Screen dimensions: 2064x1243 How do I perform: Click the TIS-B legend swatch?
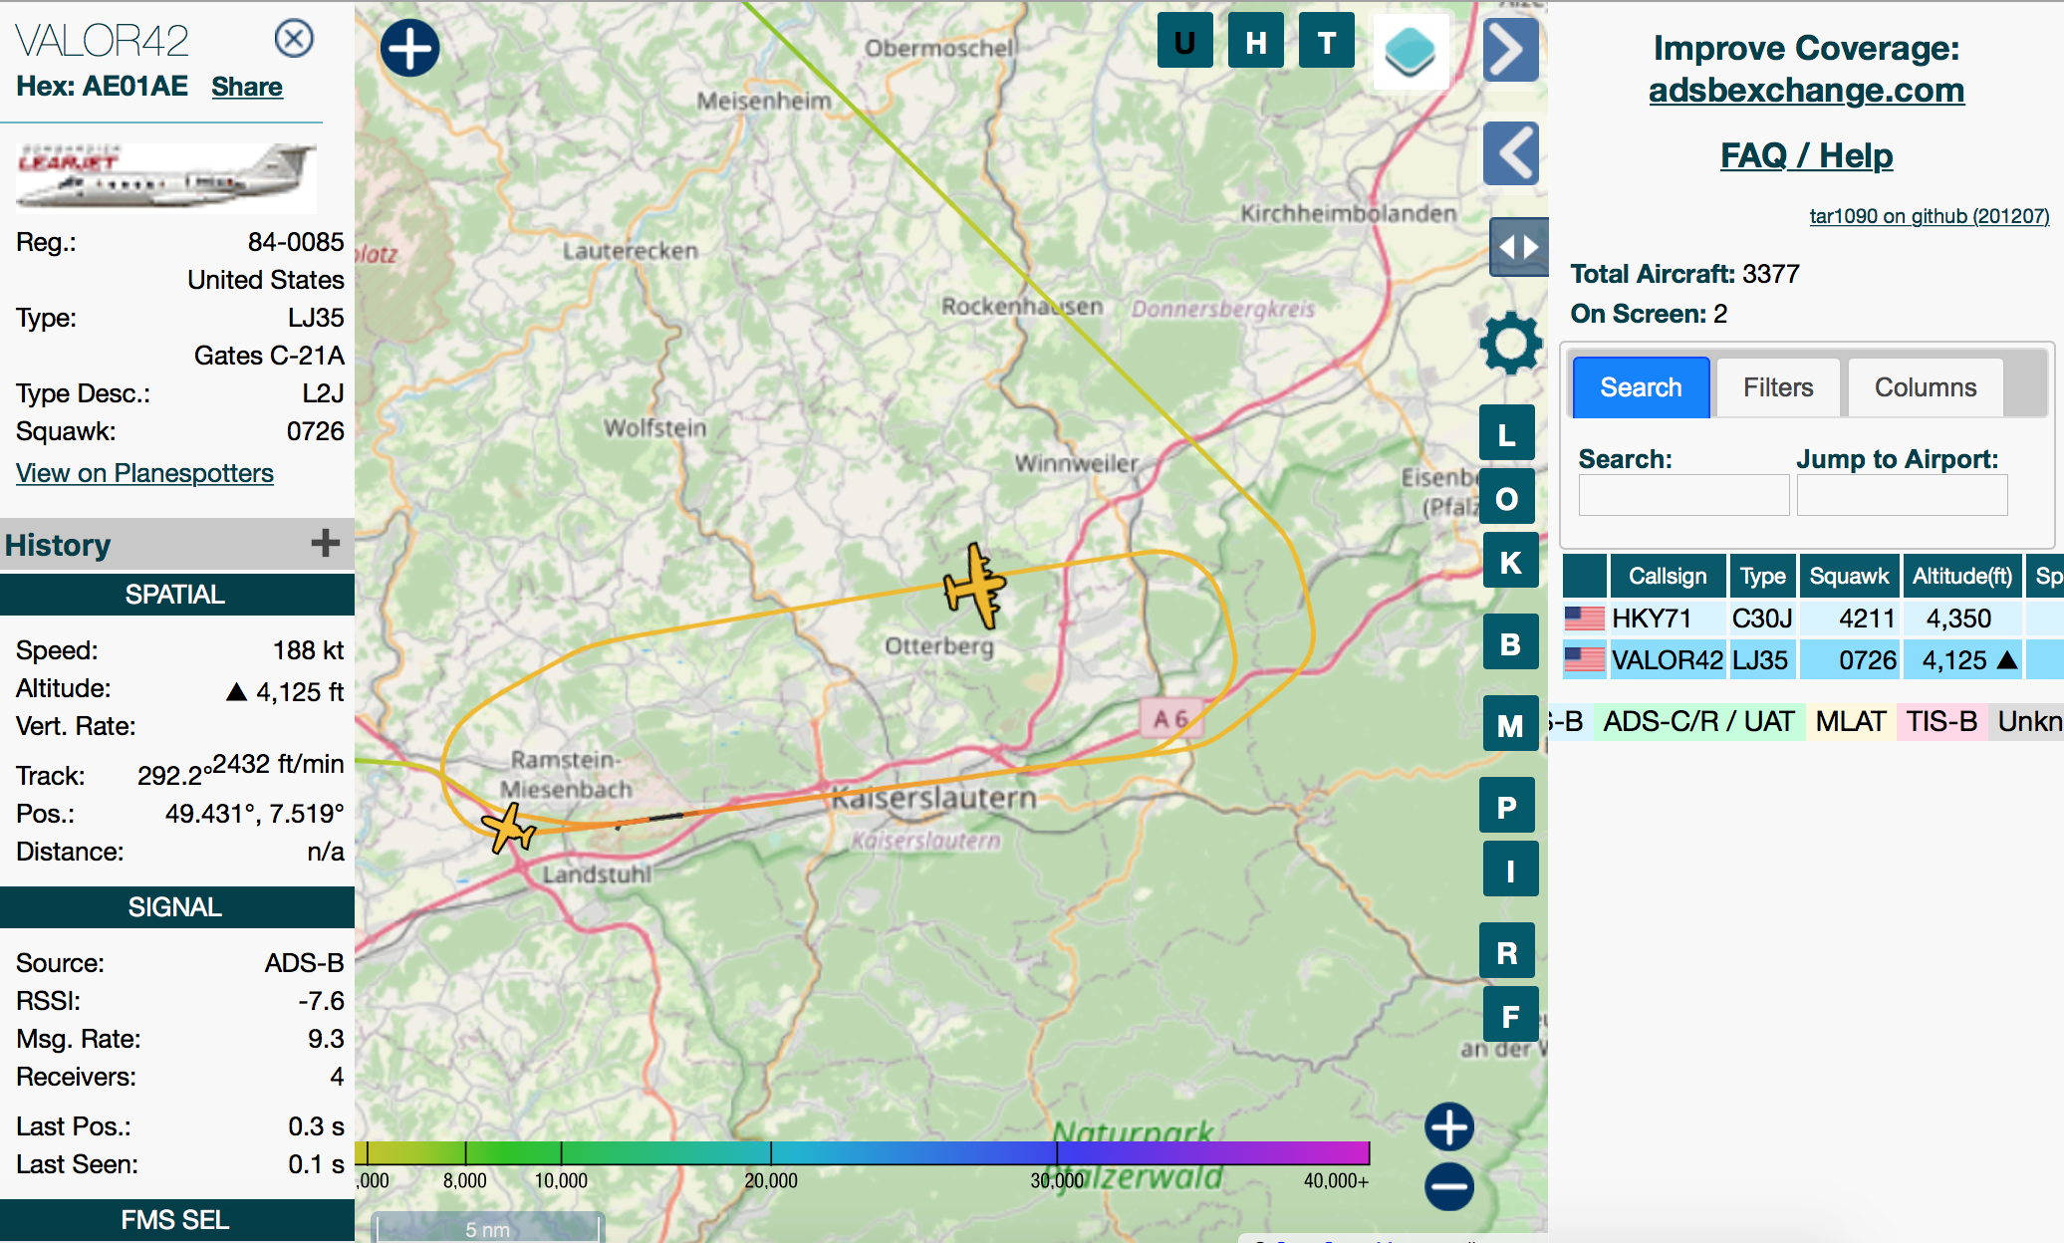[1940, 721]
